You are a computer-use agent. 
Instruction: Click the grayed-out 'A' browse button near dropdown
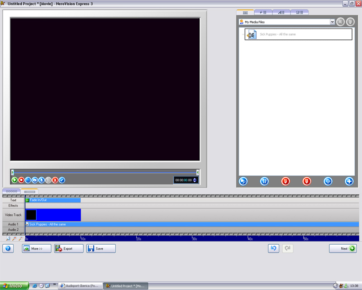340,22
